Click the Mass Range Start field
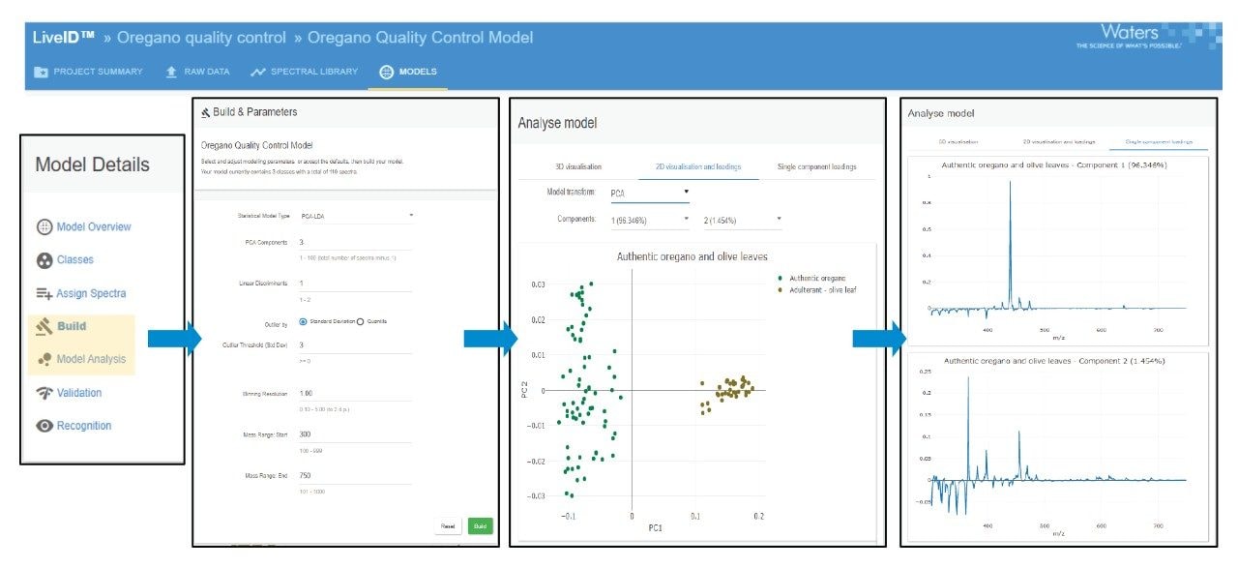1238x568 pixels. [x=355, y=434]
